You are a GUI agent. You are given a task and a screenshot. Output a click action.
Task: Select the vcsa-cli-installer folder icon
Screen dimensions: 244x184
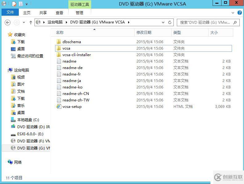point(59,55)
